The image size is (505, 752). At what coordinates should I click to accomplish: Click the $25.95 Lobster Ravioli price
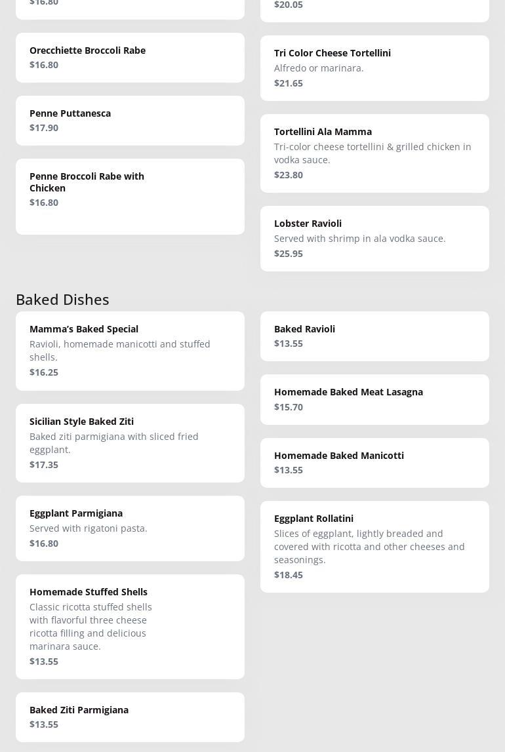(x=289, y=254)
